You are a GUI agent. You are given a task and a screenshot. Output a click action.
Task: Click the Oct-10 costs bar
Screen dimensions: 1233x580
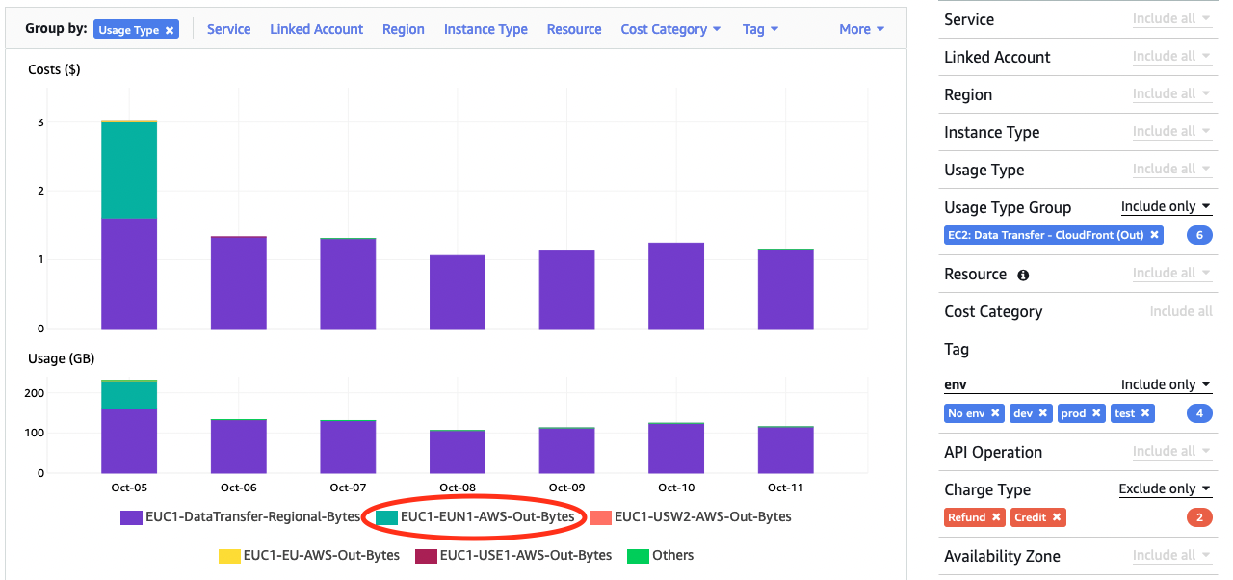coord(676,285)
